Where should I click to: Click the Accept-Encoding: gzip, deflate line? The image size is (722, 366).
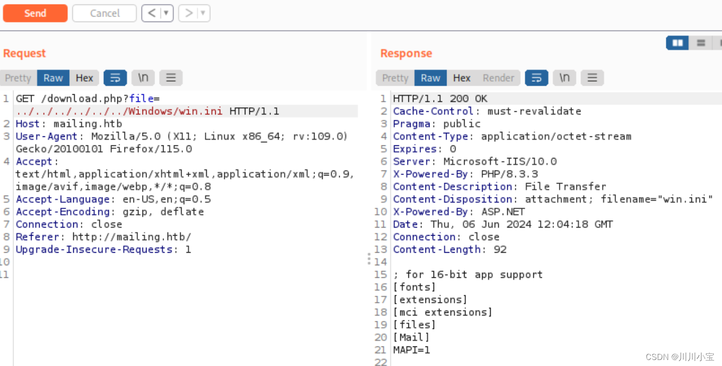(110, 212)
